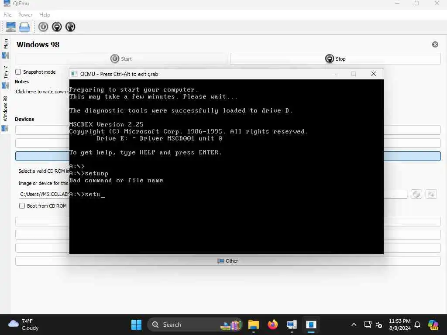Click the Notes heading label

pos(22,82)
